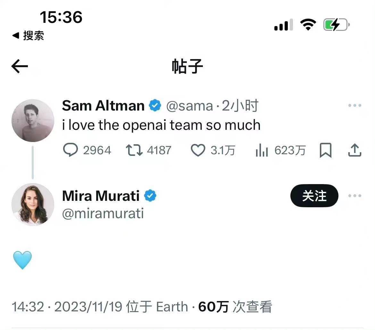Click Sam Altman's blue verified badge

[155, 105]
